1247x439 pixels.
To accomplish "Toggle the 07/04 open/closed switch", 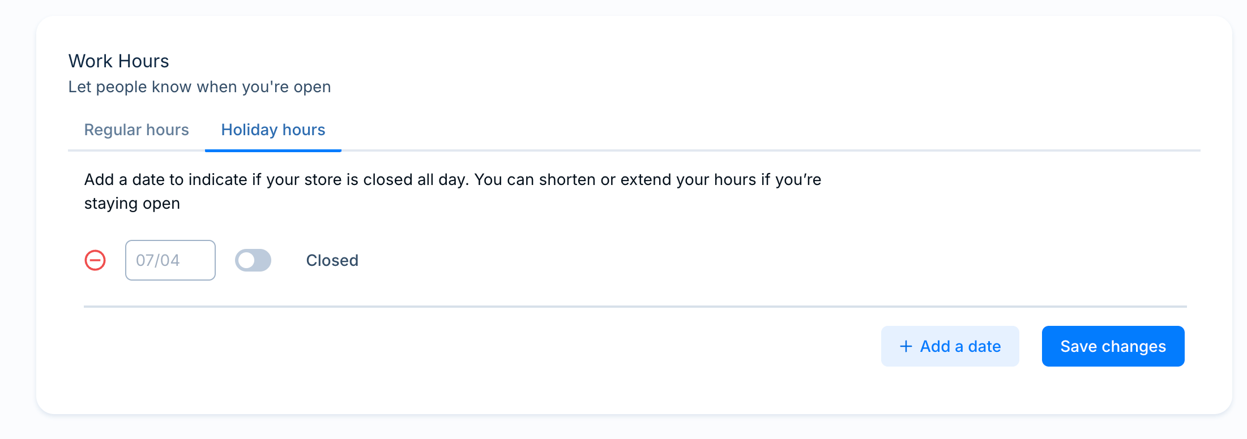I will click(253, 260).
